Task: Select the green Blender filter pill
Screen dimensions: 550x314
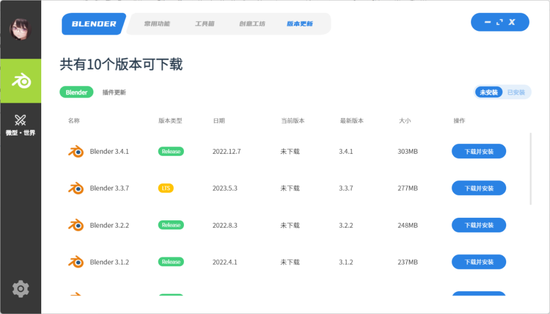Action: 76,92
